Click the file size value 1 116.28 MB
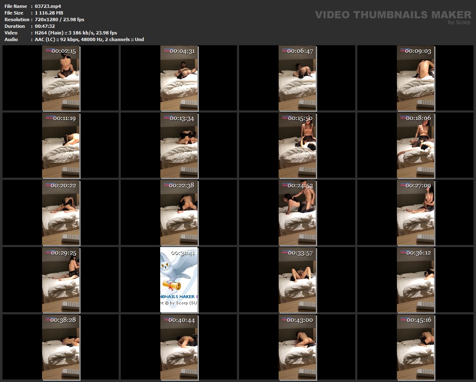This screenshot has width=476, height=382. (x=49, y=13)
